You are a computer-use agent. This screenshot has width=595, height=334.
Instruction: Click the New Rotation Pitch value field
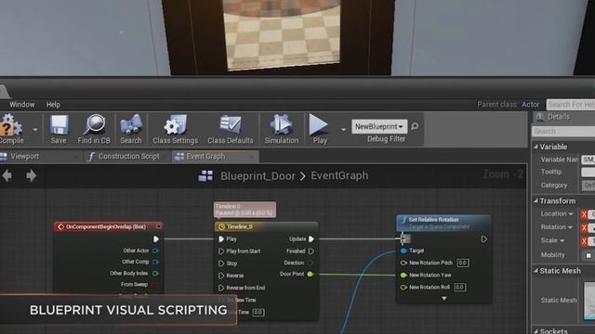point(463,263)
